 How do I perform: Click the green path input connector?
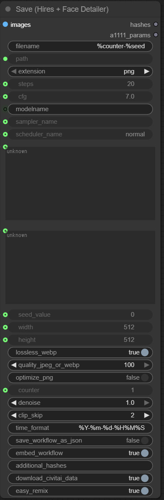[x=5, y=59]
